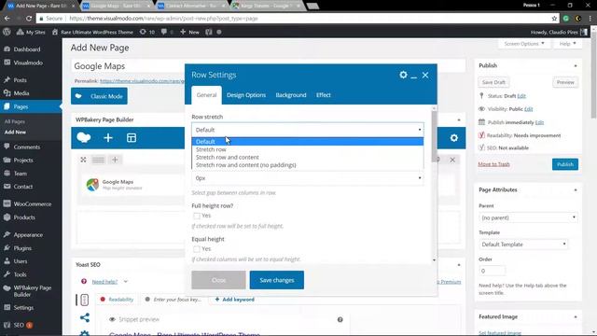
Task: Add element with plus icon in WPBakery toolbar
Action: [x=108, y=138]
